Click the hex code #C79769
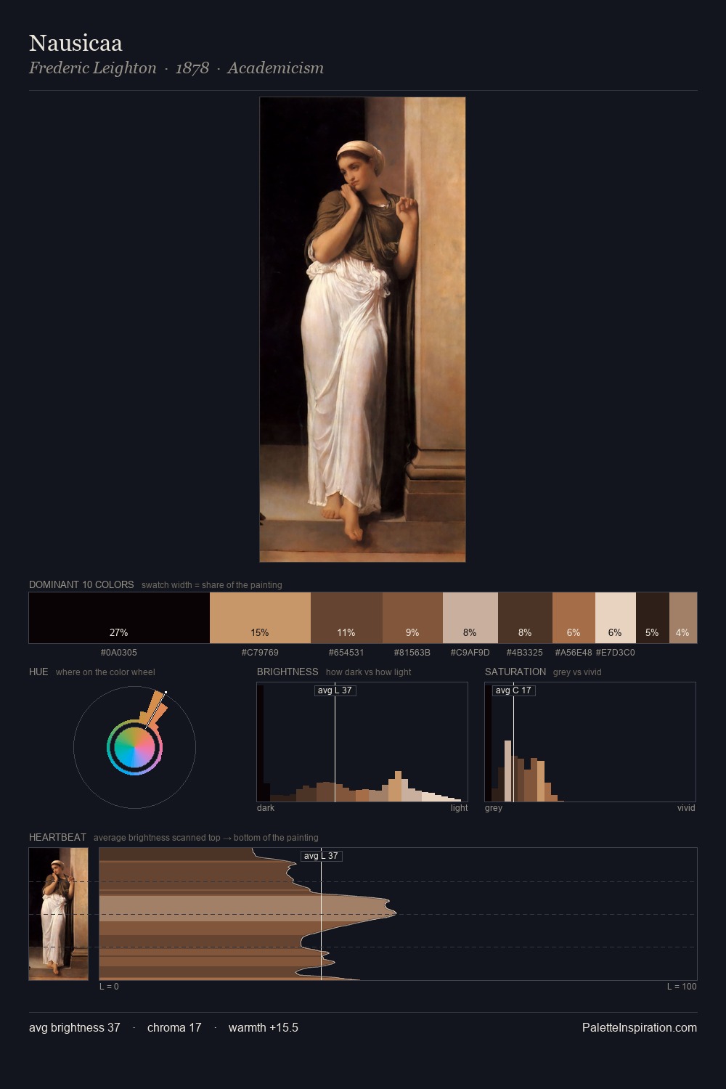 coord(260,653)
